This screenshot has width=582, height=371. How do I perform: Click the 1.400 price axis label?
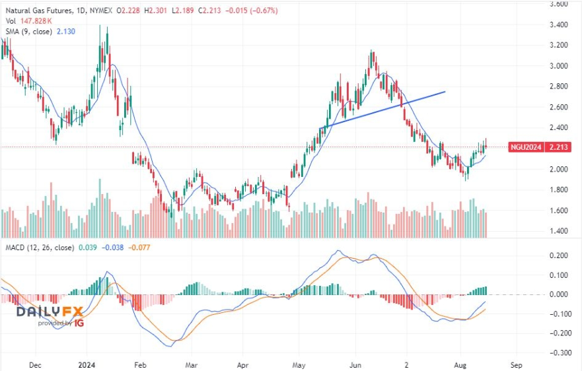coord(558,231)
